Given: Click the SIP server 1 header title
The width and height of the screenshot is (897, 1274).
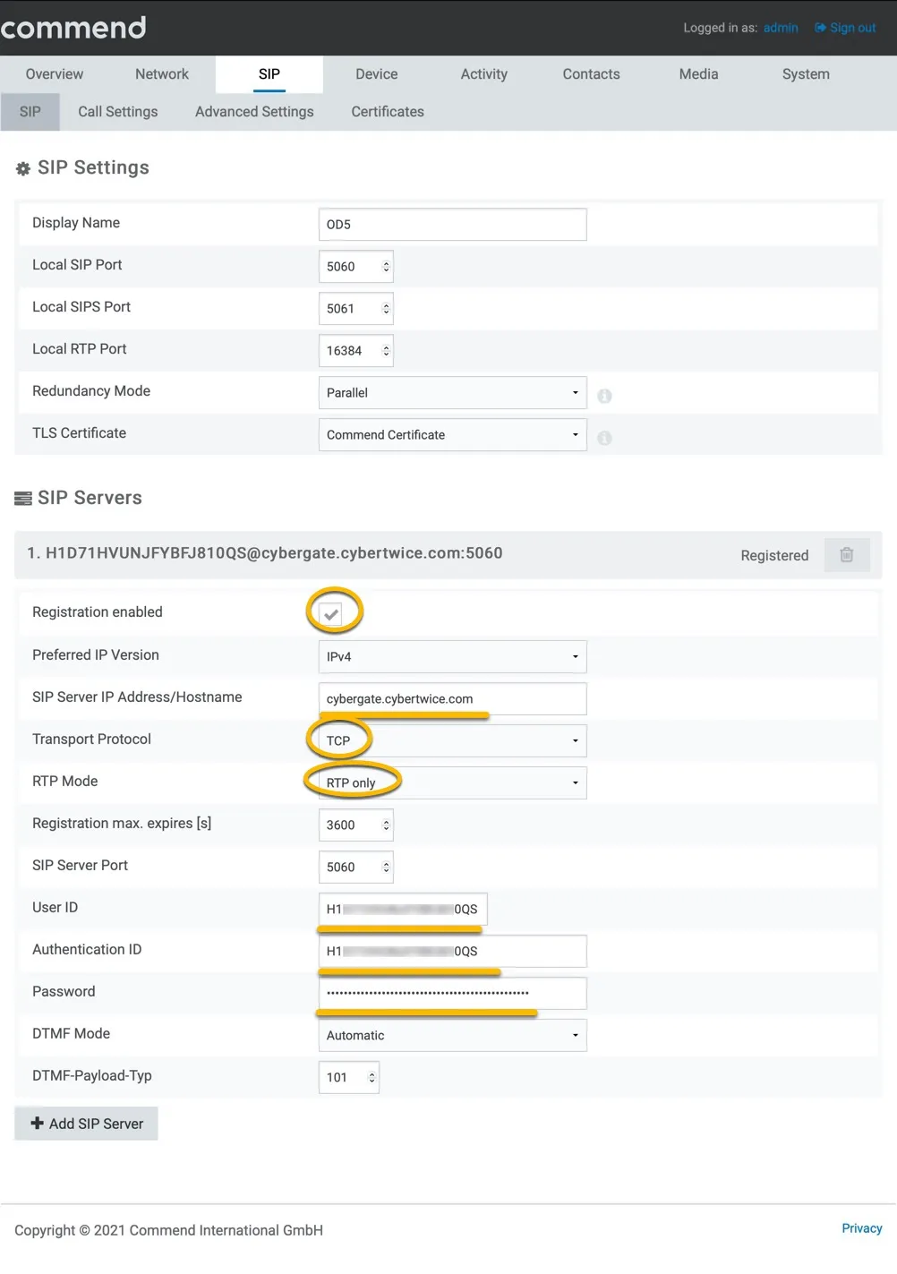Looking at the screenshot, I should point(265,553).
